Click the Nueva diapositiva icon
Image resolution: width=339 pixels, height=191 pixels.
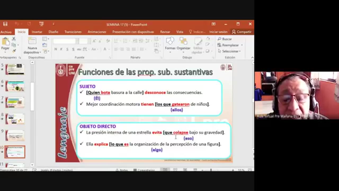[32, 41]
